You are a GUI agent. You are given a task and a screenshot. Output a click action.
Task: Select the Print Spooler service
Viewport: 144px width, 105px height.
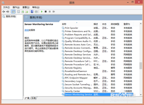pos(97,28)
